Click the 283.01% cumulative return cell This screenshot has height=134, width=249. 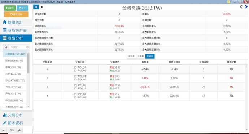(174, 87)
